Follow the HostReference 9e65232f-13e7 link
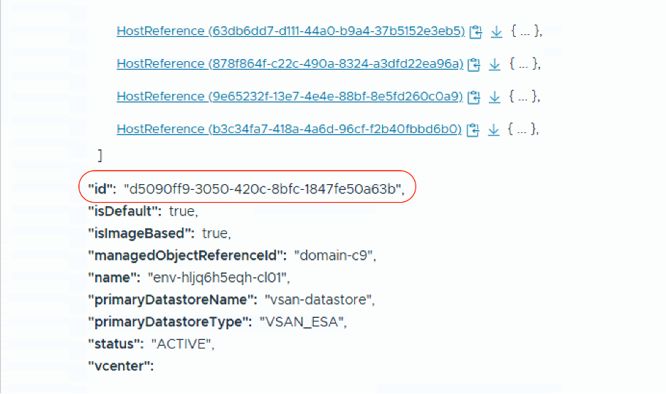666x394 pixels. pyautogui.click(x=290, y=97)
